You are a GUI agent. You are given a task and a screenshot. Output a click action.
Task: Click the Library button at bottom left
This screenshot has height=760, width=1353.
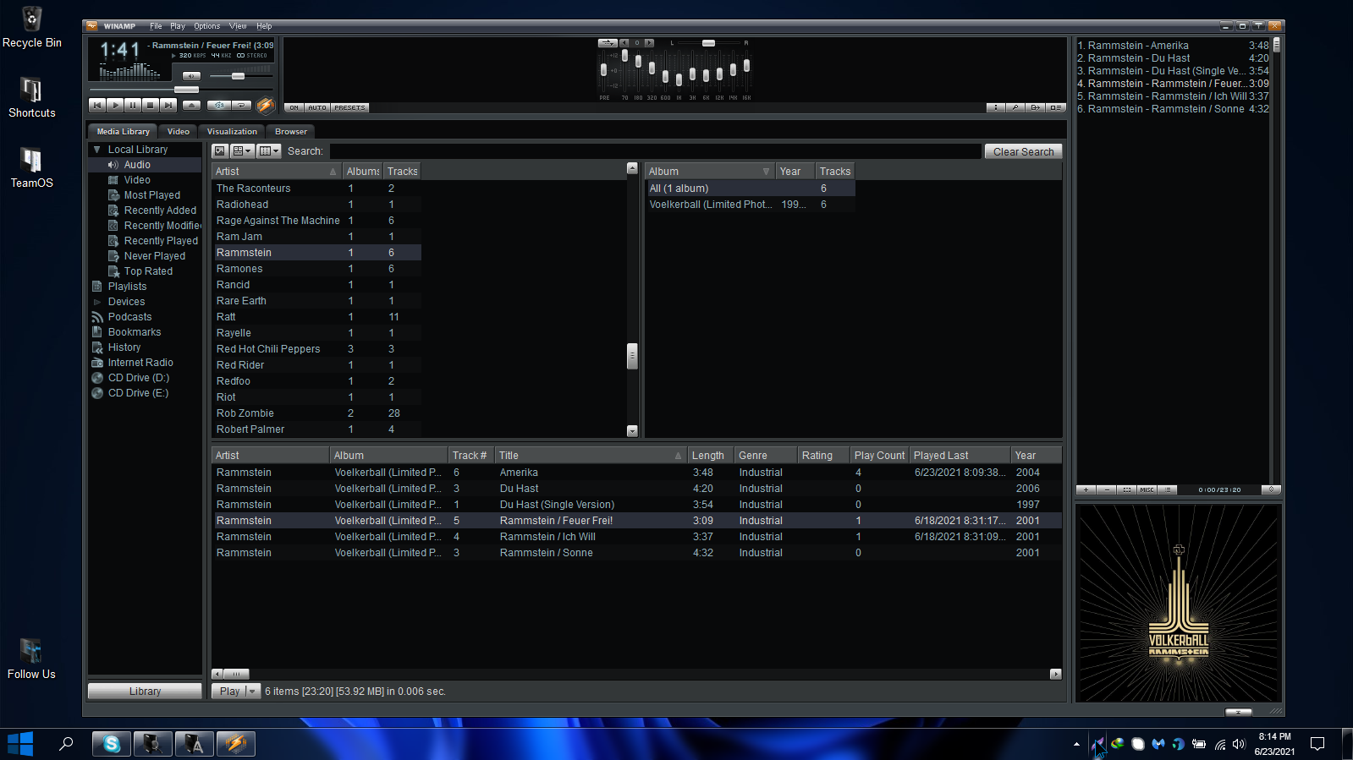pyautogui.click(x=145, y=692)
